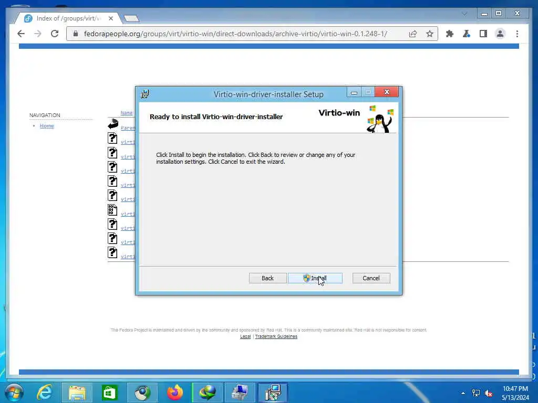Click the installer icon in the Setup title bar
The image size is (538, 403).
click(x=145, y=94)
